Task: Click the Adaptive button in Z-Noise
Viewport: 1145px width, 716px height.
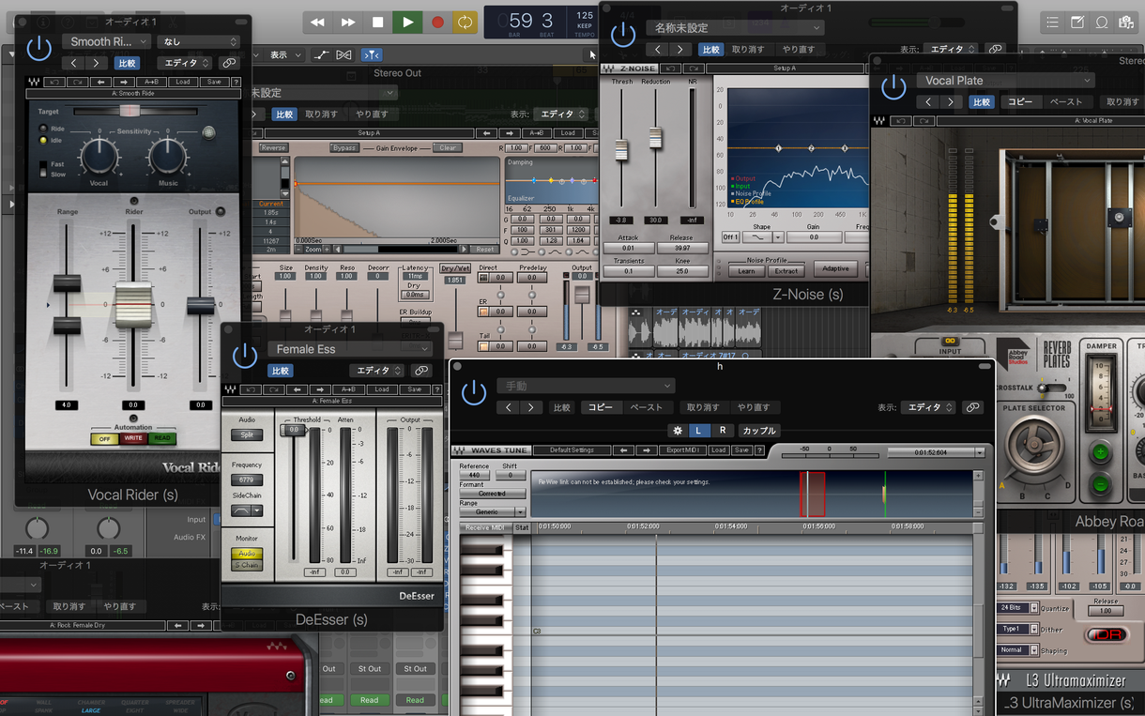Action: click(x=836, y=268)
